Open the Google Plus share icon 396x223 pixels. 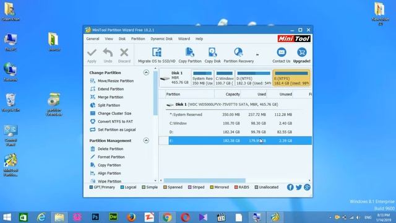tap(307, 187)
